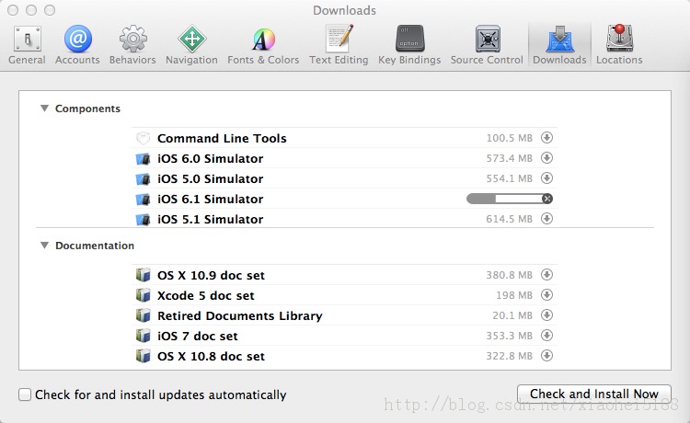
Task: Collapse the Components section
Action: pos(44,109)
